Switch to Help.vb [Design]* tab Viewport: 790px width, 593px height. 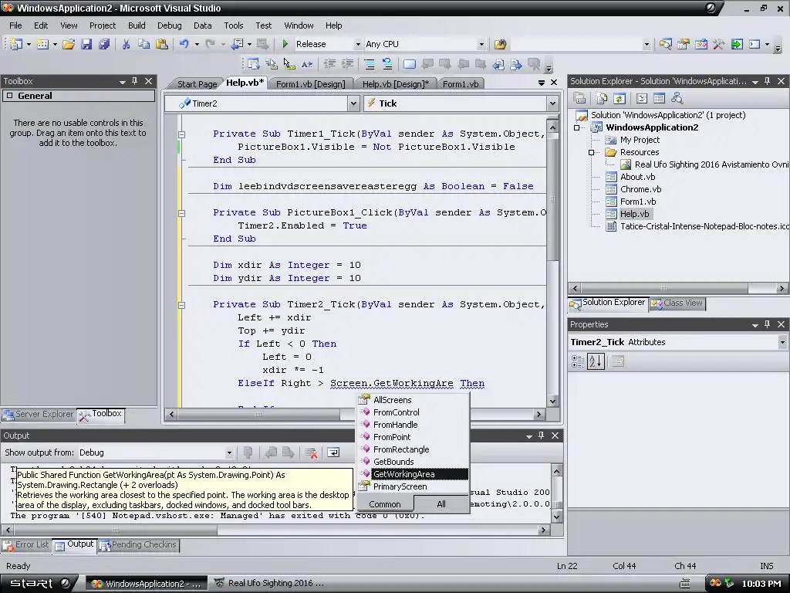[x=396, y=84]
